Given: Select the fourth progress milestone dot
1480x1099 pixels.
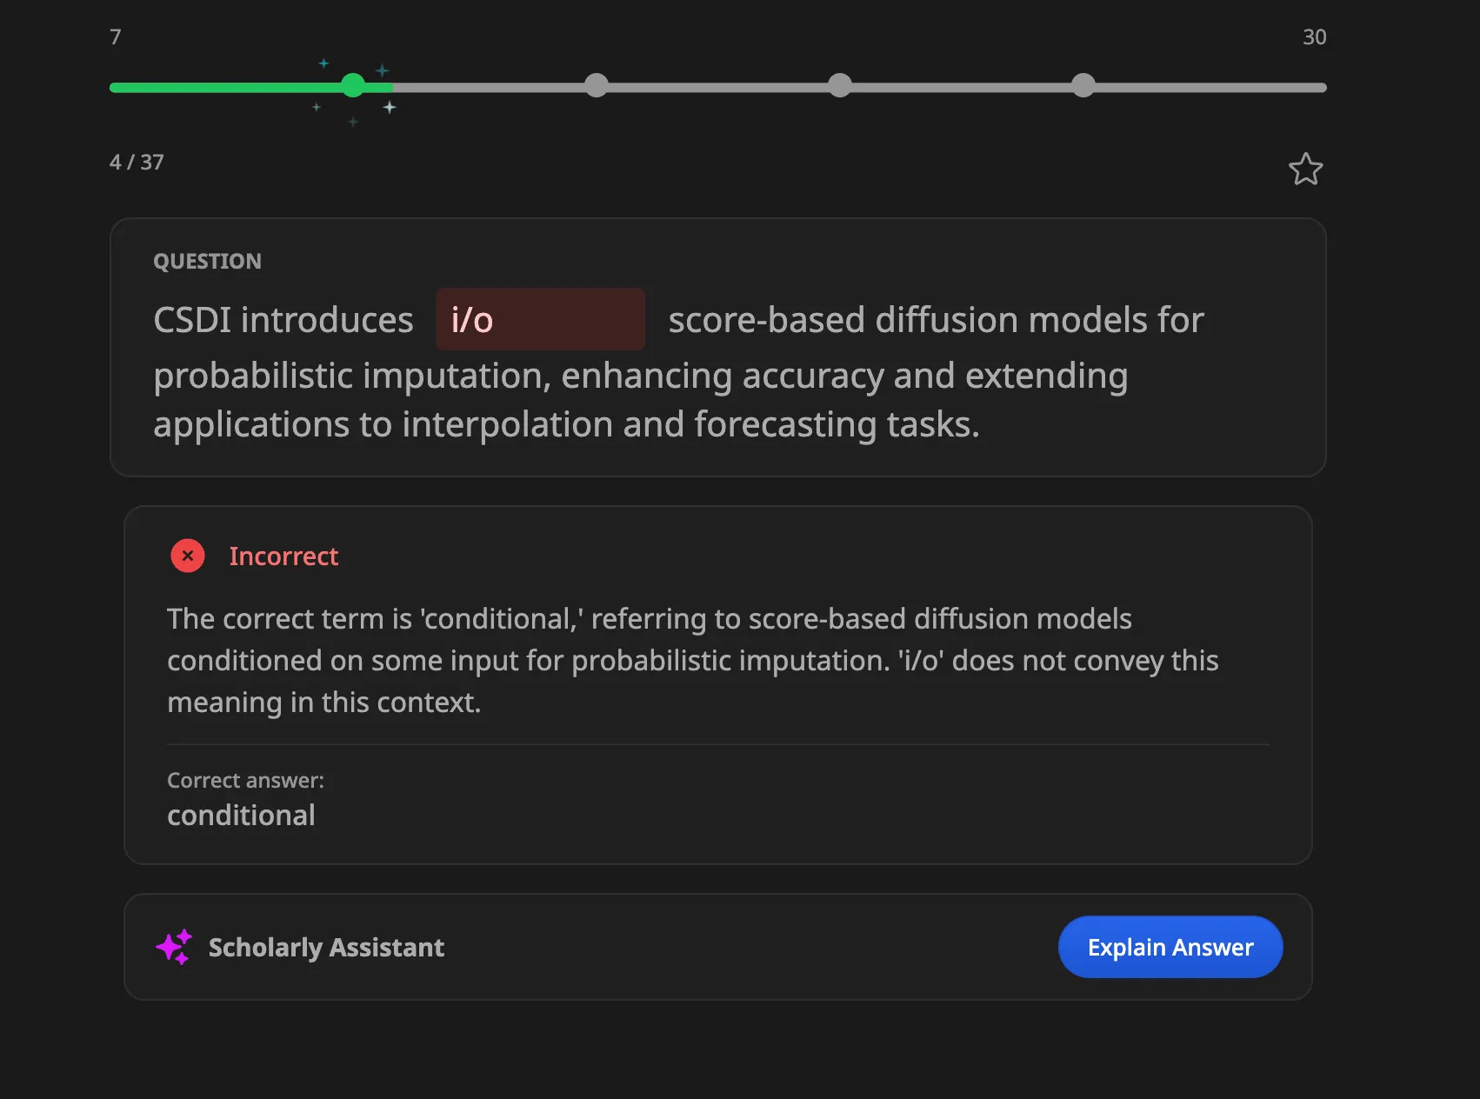Looking at the screenshot, I should coord(1083,85).
